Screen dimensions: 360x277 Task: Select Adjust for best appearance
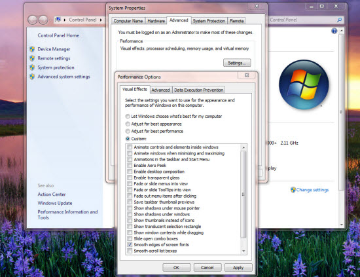(x=128, y=124)
